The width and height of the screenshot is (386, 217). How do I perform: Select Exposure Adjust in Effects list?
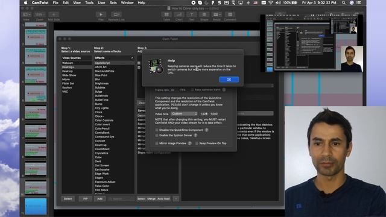(114, 182)
